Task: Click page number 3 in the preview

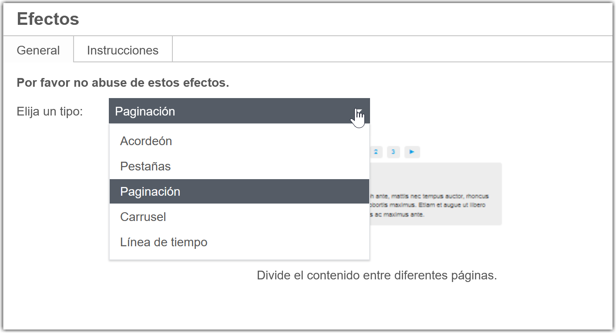Action: (393, 152)
